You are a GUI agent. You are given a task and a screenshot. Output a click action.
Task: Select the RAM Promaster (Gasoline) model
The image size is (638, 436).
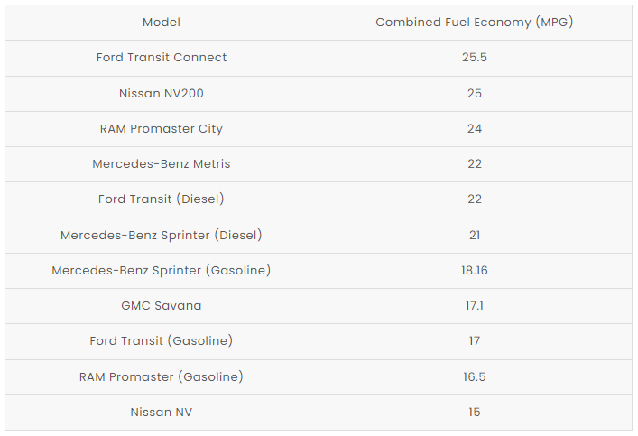click(x=162, y=376)
